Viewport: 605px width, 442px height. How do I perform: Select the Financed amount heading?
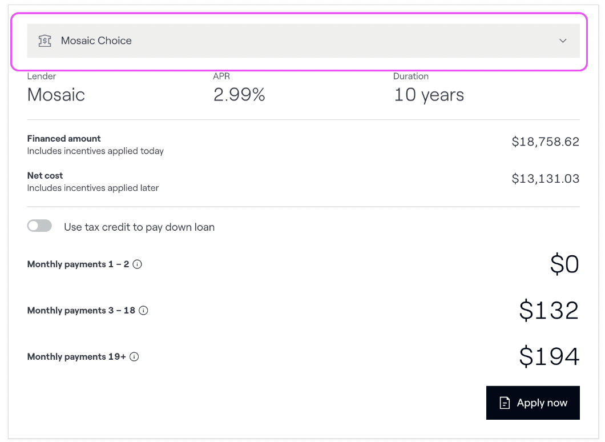[64, 138]
